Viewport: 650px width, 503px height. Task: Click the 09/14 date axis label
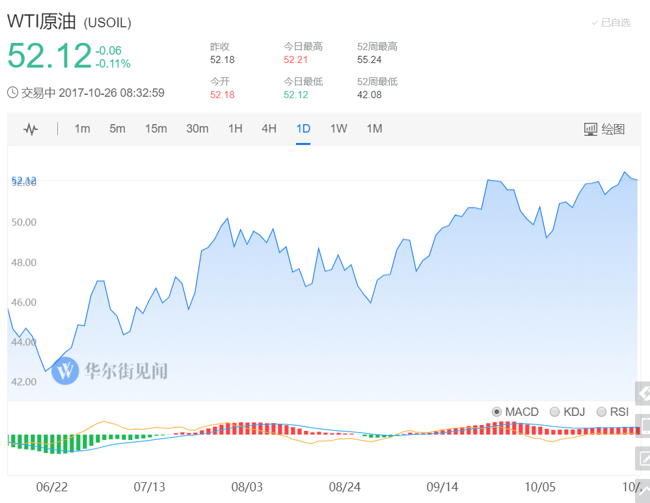pos(442,487)
